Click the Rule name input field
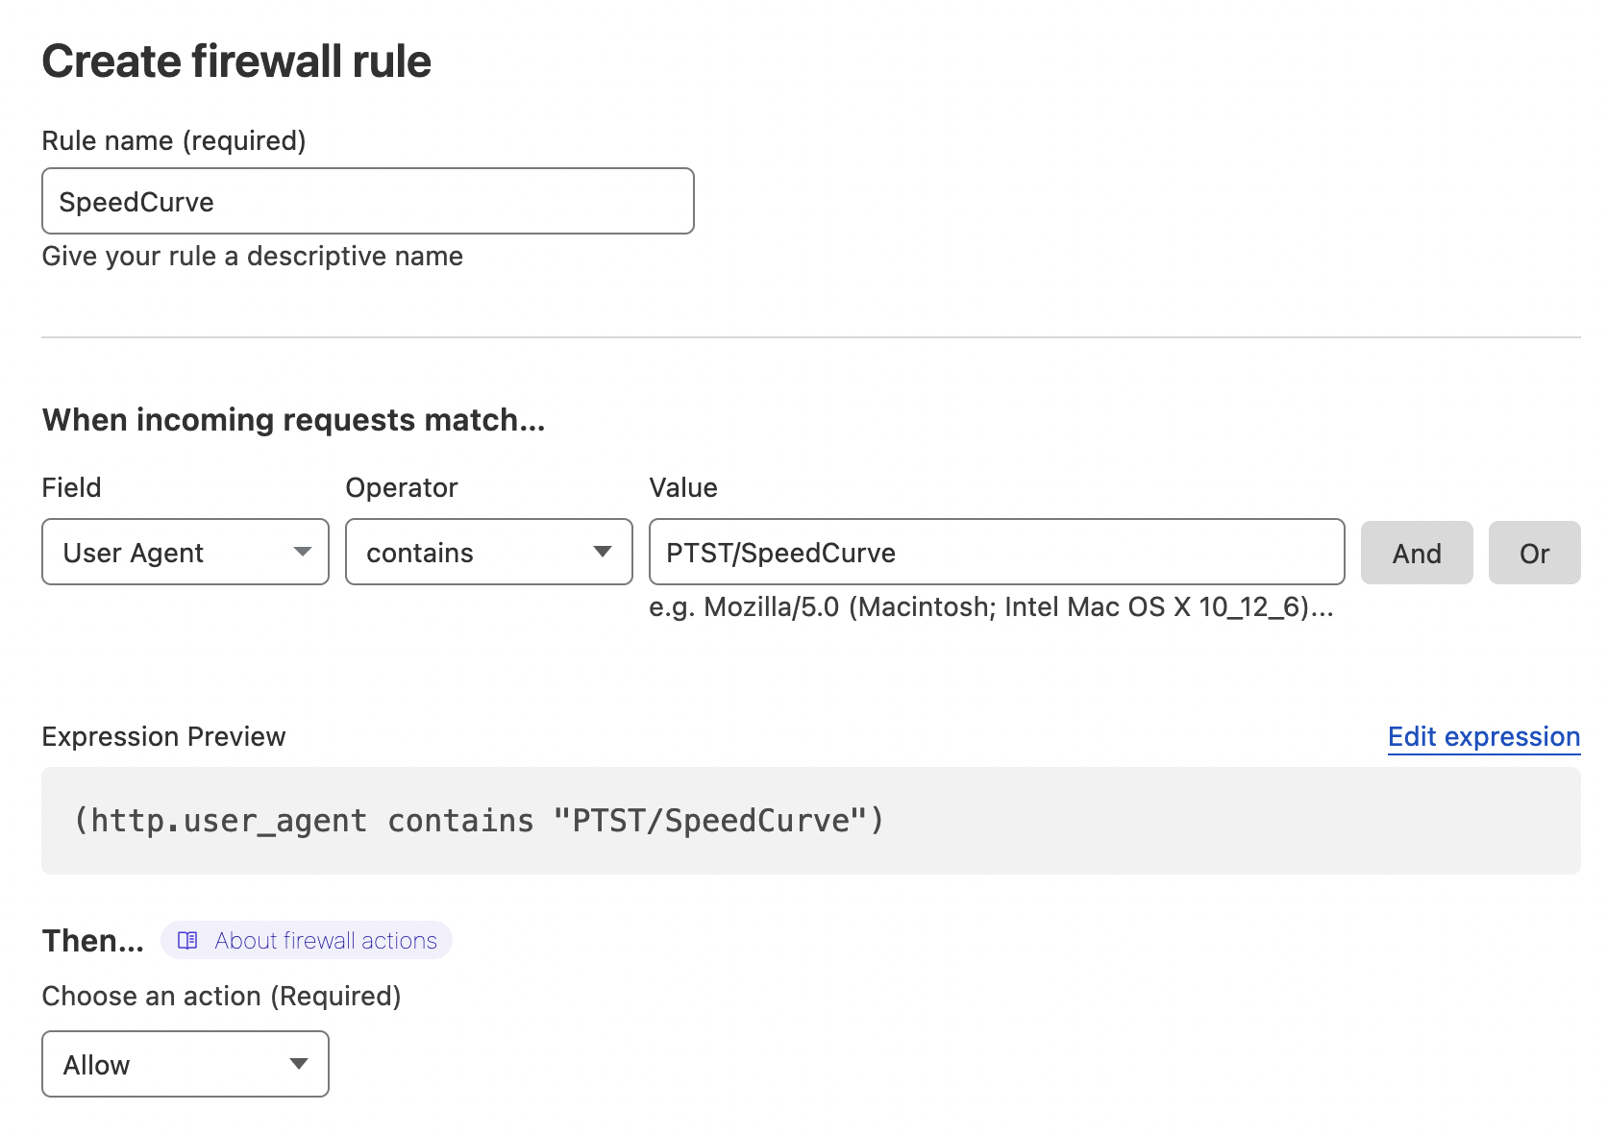 coord(368,201)
